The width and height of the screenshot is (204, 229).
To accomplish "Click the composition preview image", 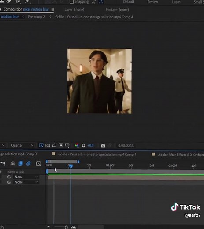I will pyautogui.click(x=100, y=81).
